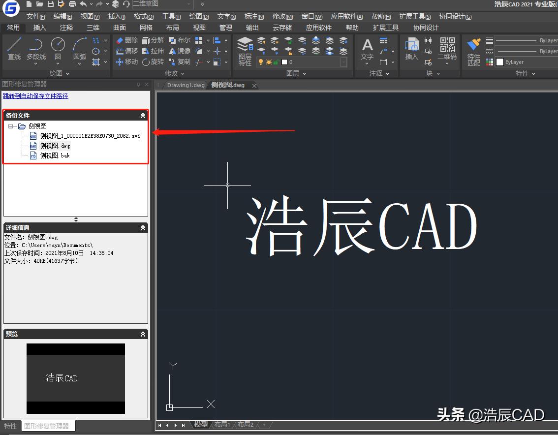Viewport: 558px width, 435px height.
Task: Switch to Drawing1.dwg document tab
Action: pos(186,85)
